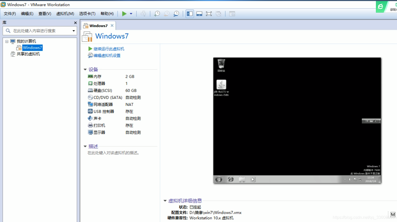Click 继续运行此虚拟机 link
Image resolution: width=397 pixels, height=222 pixels.
click(x=109, y=49)
